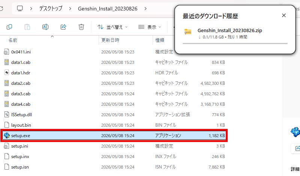Sort by 名前 column header
Screen dimensions: 300x176
click(13, 40)
